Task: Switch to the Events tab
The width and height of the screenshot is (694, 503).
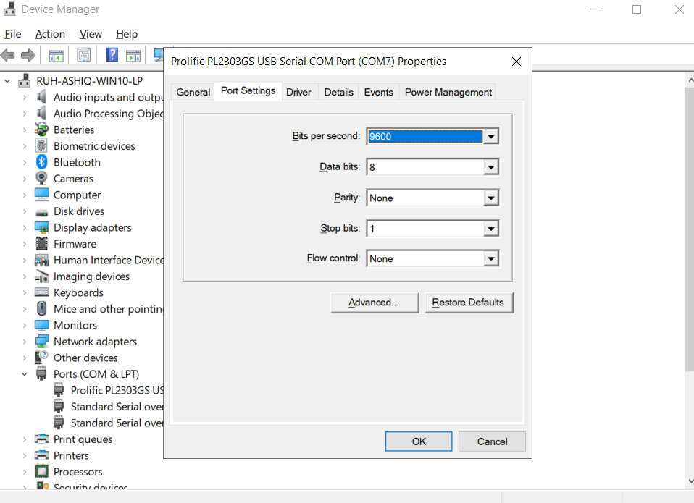Action: coord(379,93)
